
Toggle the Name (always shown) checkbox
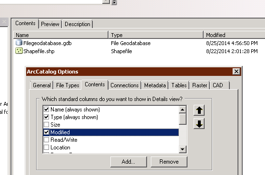46,110
